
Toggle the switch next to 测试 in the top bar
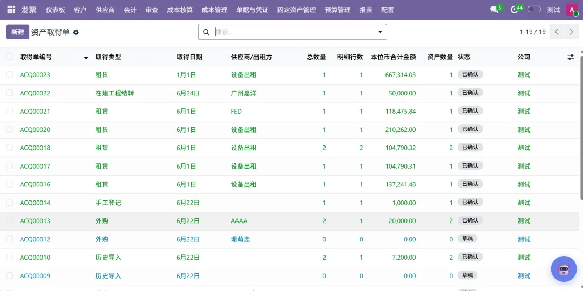[x=534, y=10]
